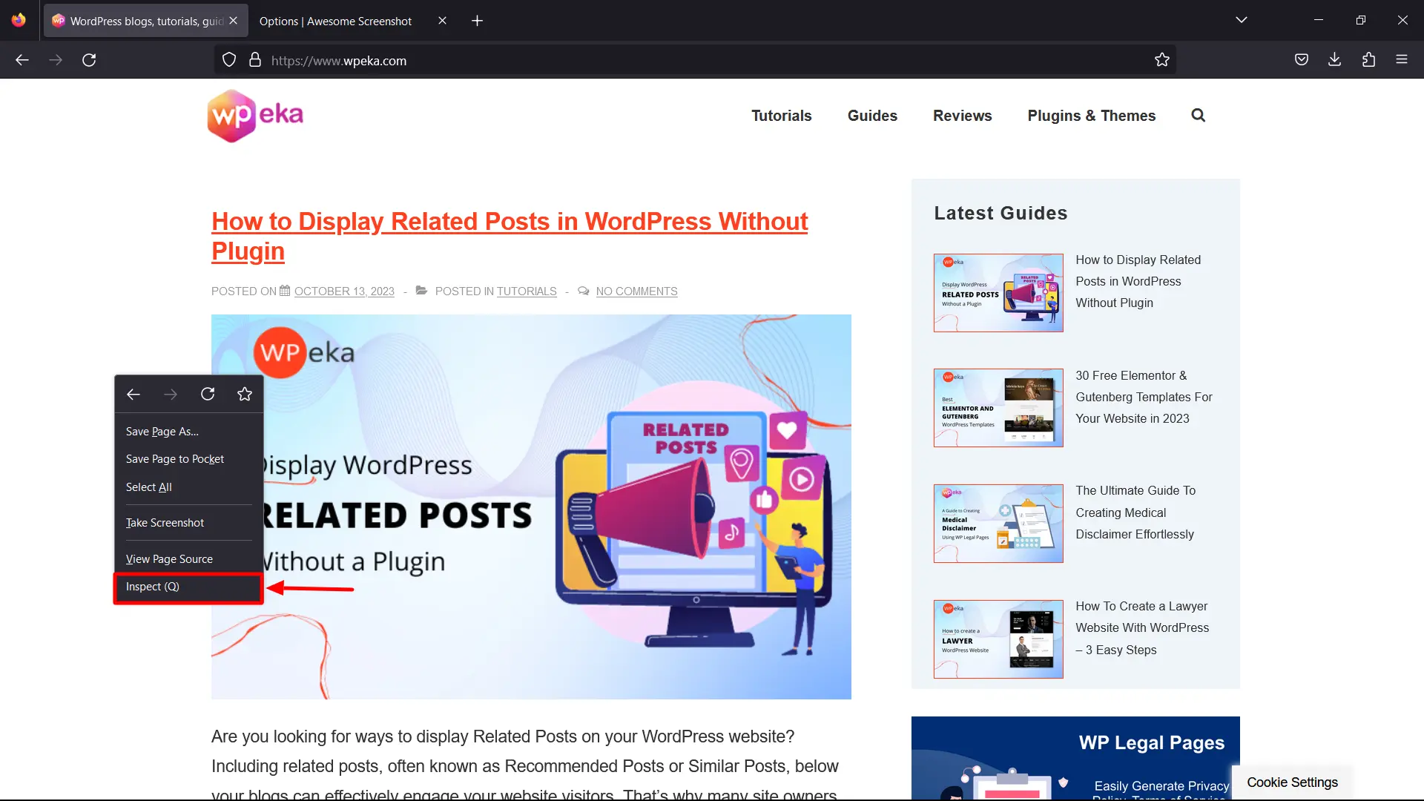Screen dimensions: 1424x801
Task: Open a new tab with the plus button
Action: click(478, 21)
